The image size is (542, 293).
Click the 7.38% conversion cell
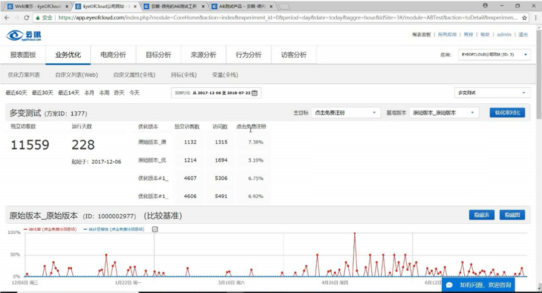[x=255, y=142]
